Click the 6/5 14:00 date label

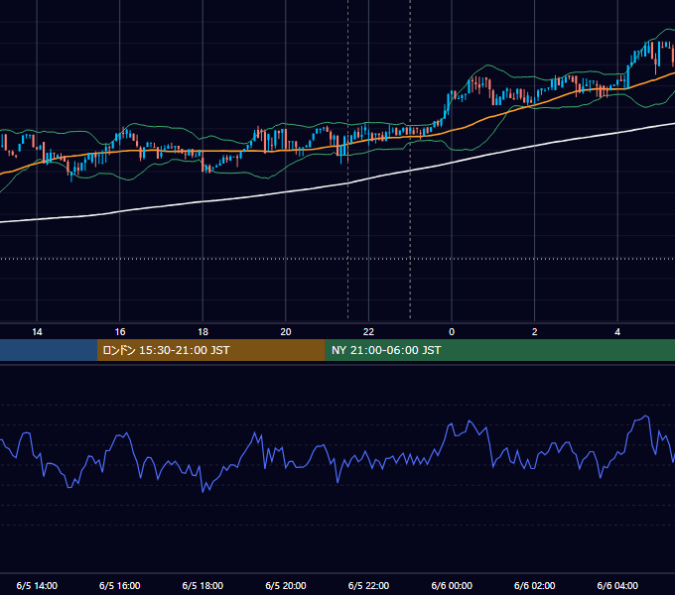[37, 585]
